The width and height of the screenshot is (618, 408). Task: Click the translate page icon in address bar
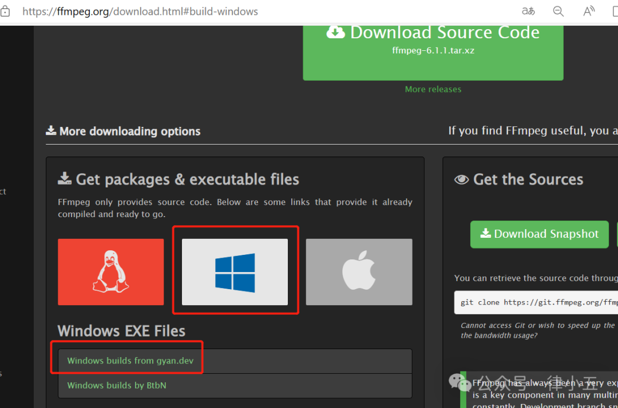528,11
